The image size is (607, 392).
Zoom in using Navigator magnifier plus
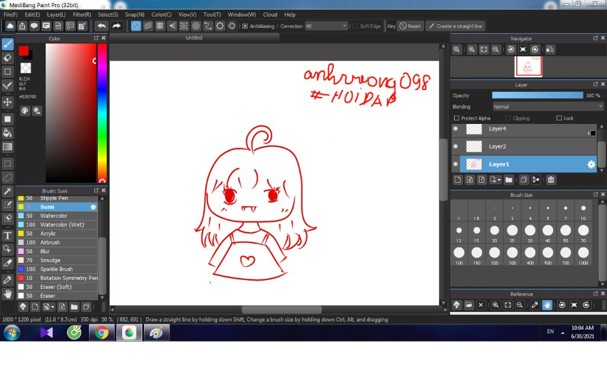pyautogui.click(x=471, y=50)
